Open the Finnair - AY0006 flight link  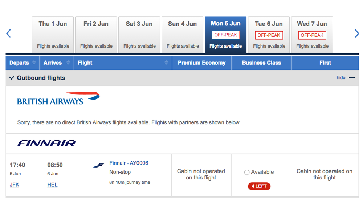129,163
